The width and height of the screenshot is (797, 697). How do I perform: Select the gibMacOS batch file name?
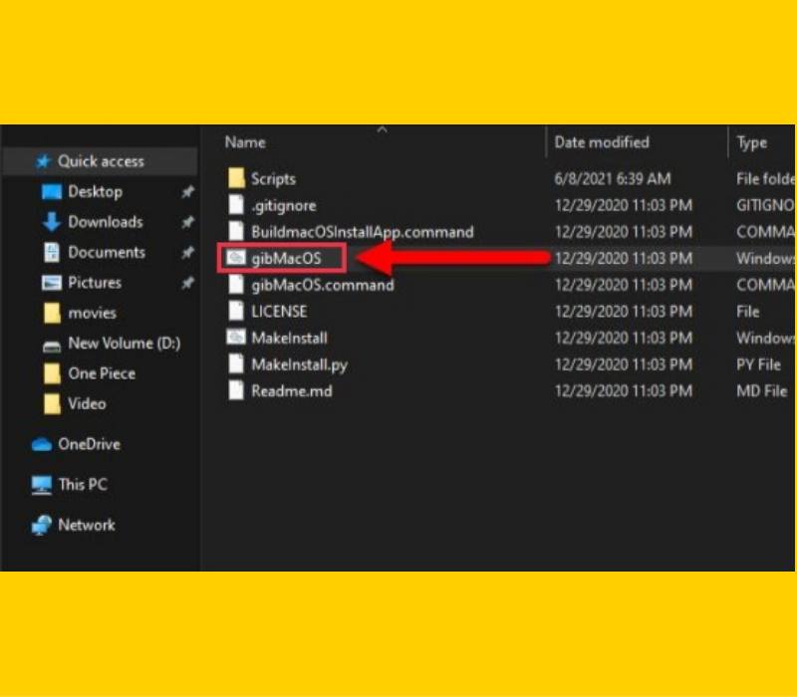pyautogui.click(x=286, y=259)
